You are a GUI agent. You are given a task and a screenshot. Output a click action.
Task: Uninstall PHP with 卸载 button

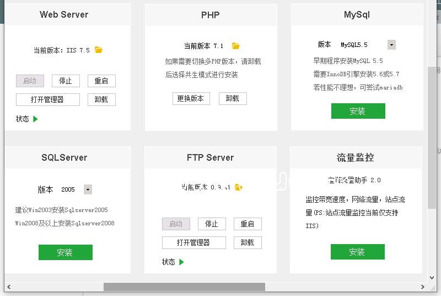click(233, 98)
